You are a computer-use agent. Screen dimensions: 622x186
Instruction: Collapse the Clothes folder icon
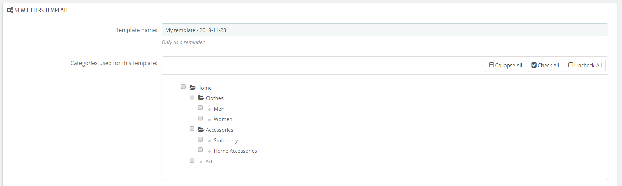201,98
